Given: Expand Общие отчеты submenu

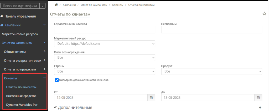Looking at the screenshot, I should pyautogui.click(x=24, y=52).
